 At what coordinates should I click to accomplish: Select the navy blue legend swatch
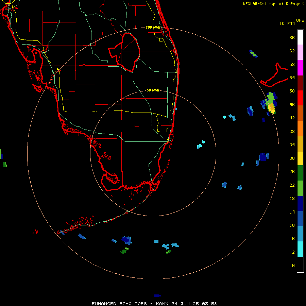pos(300,204)
